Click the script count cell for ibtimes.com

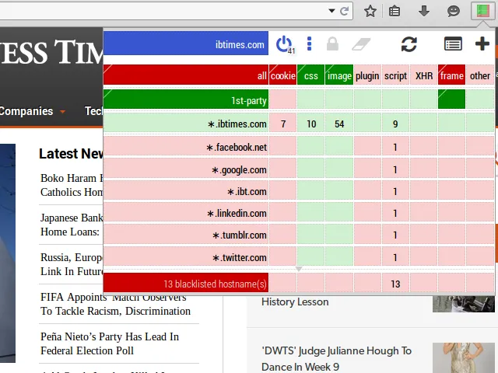[x=395, y=124]
